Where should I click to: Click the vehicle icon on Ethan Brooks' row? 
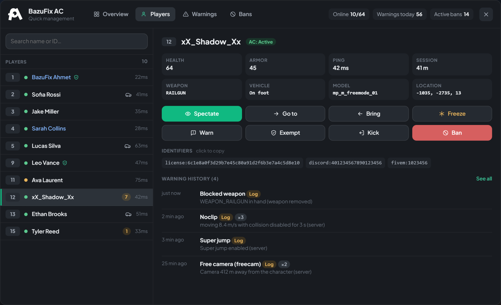tap(128, 214)
